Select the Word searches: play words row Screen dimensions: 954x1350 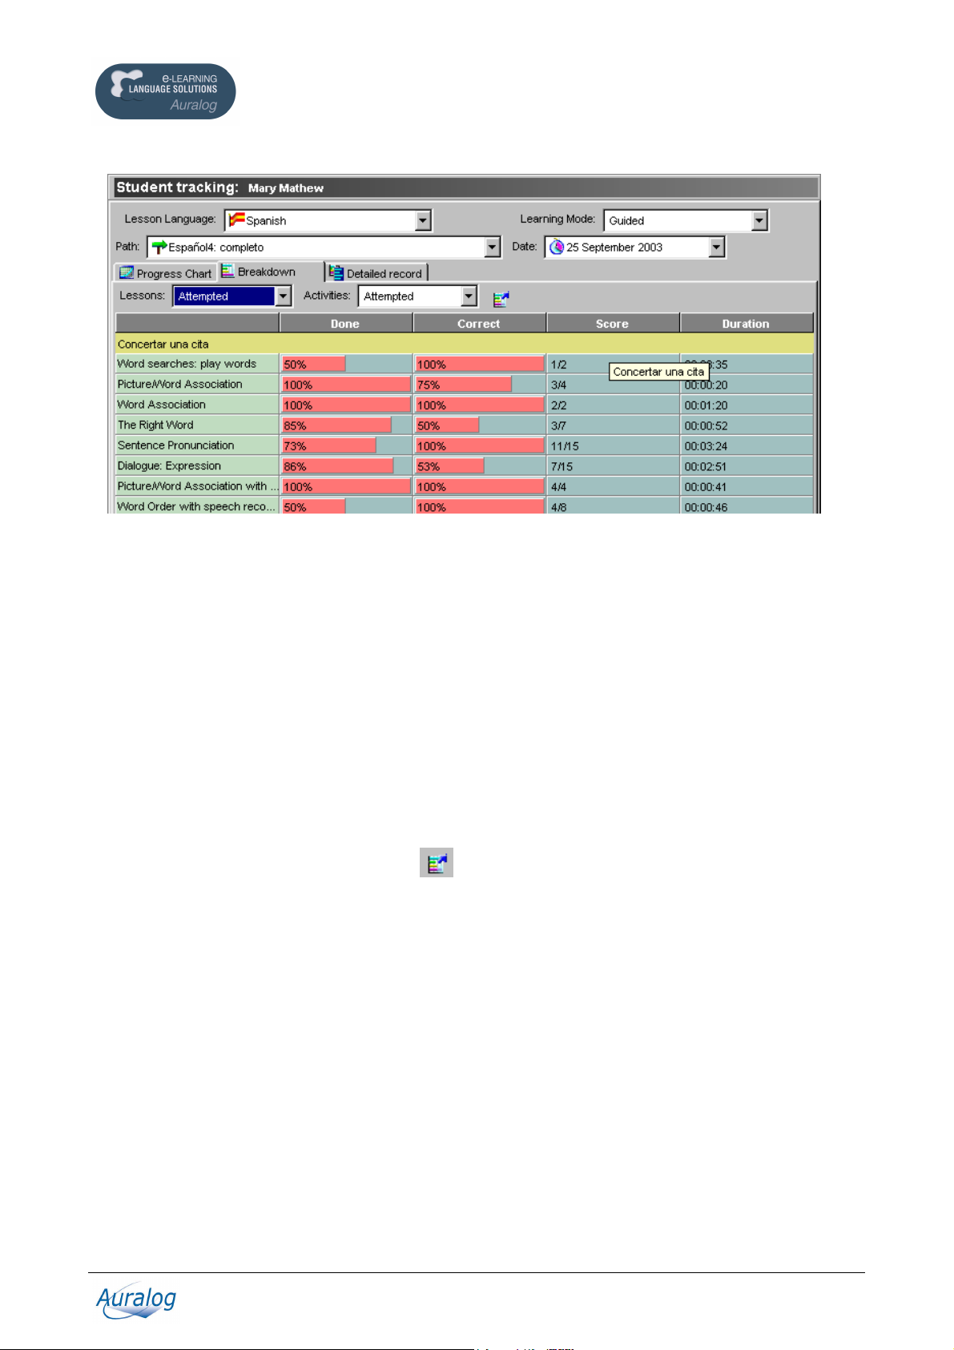point(464,365)
